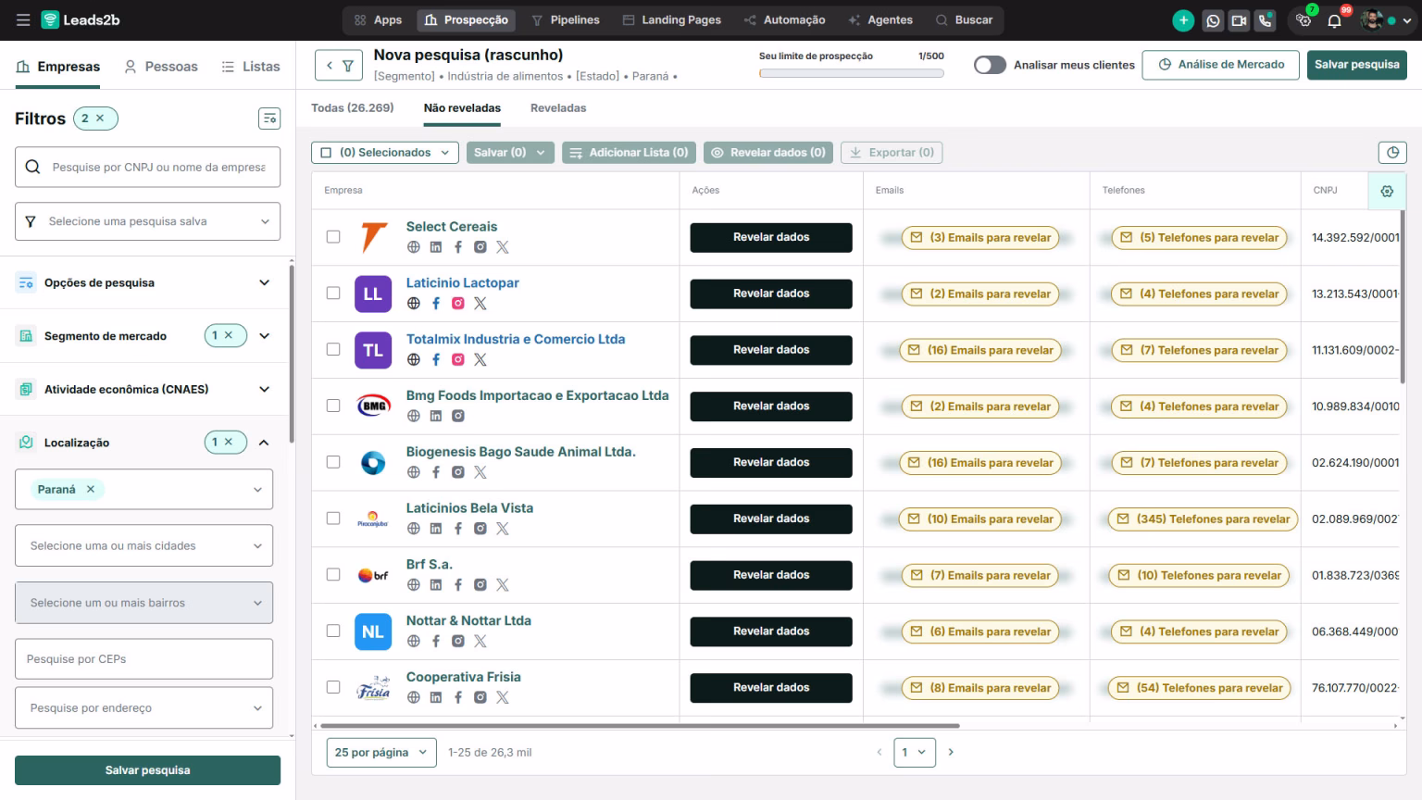1422x800 pixels.
Task: Open Totalmix Industria X (Twitter) icon
Action: (x=480, y=360)
